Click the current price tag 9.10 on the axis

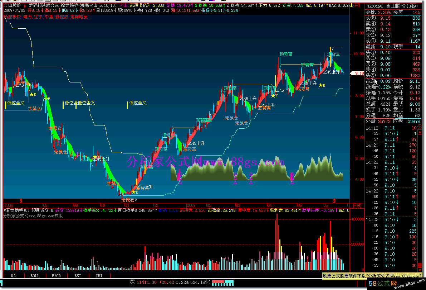[358, 73]
